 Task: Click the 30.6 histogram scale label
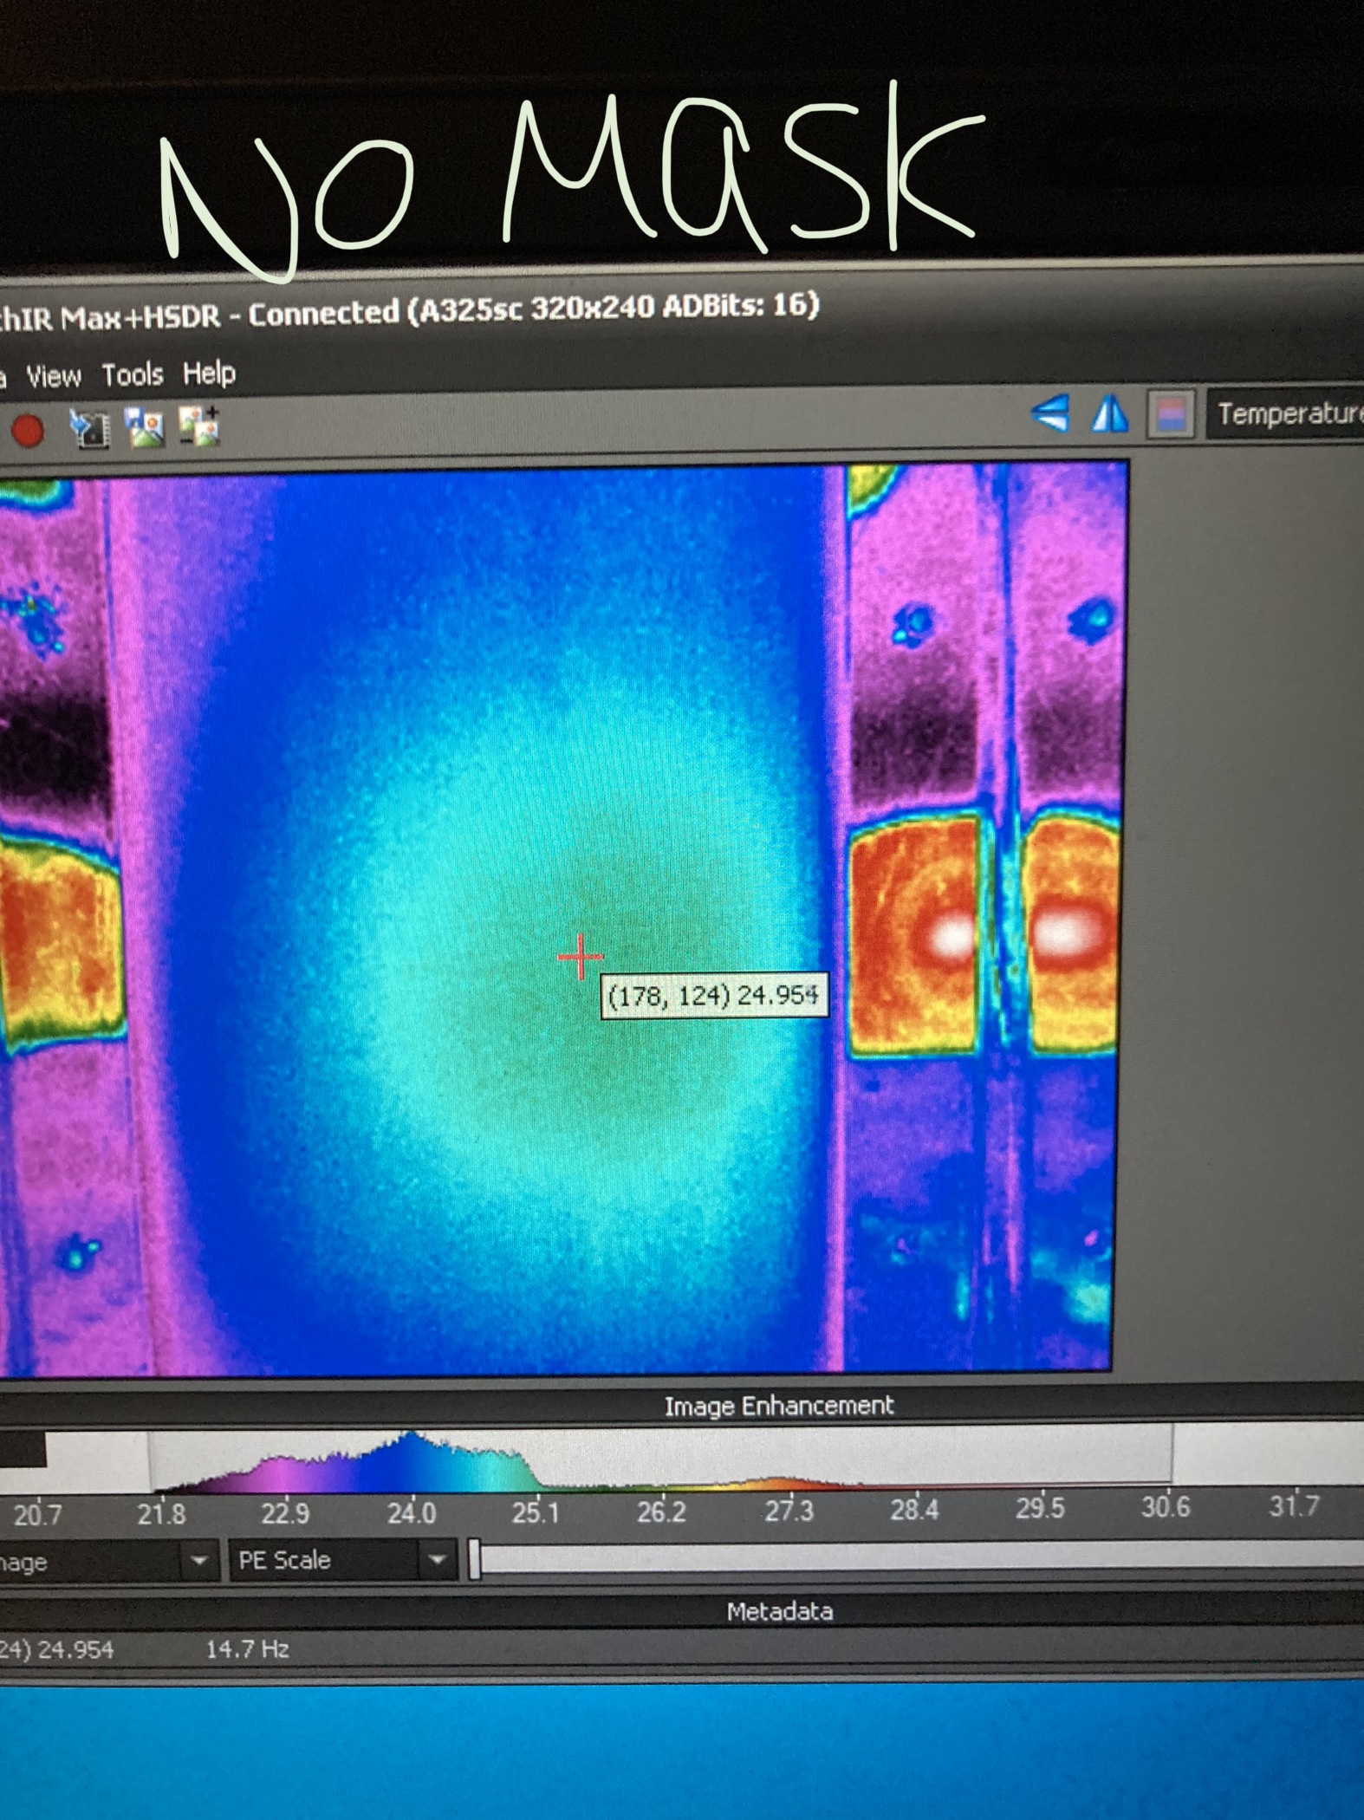pos(1165,1508)
